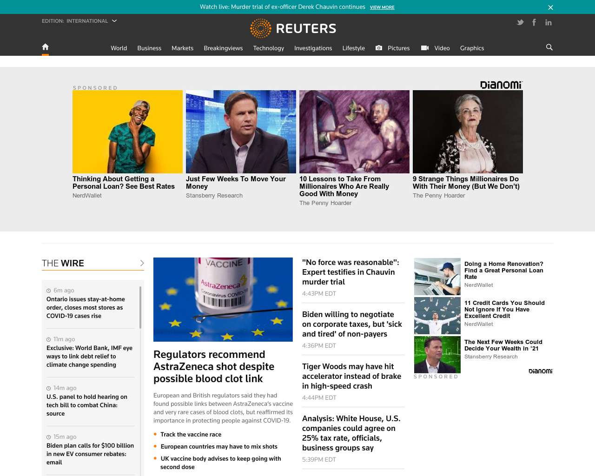Open the Breakingviews section
This screenshot has width=595, height=476.
coord(223,48)
